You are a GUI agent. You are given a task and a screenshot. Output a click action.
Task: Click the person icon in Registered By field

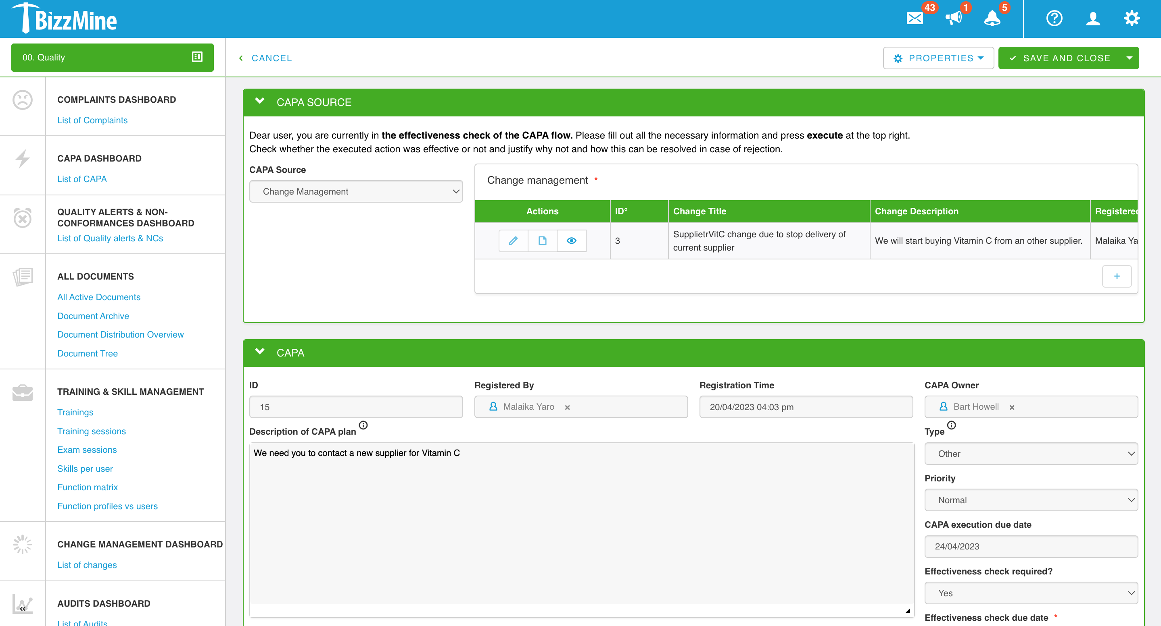(x=493, y=406)
